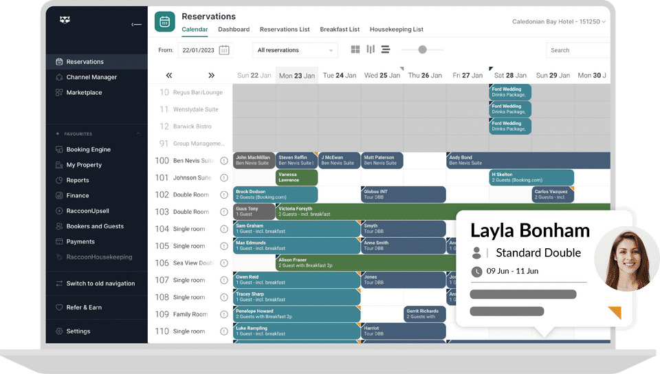
Task: Select the Calendar tab
Action: 195,30
